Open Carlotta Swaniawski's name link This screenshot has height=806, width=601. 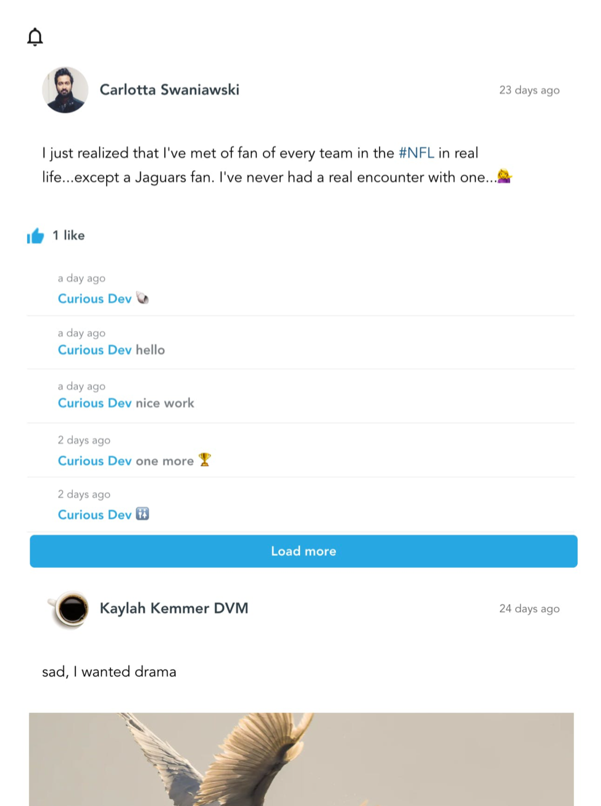click(x=170, y=90)
